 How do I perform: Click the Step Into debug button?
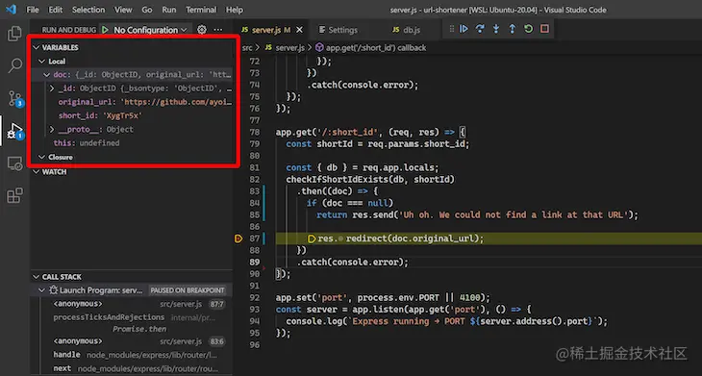[x=496, y=29]
